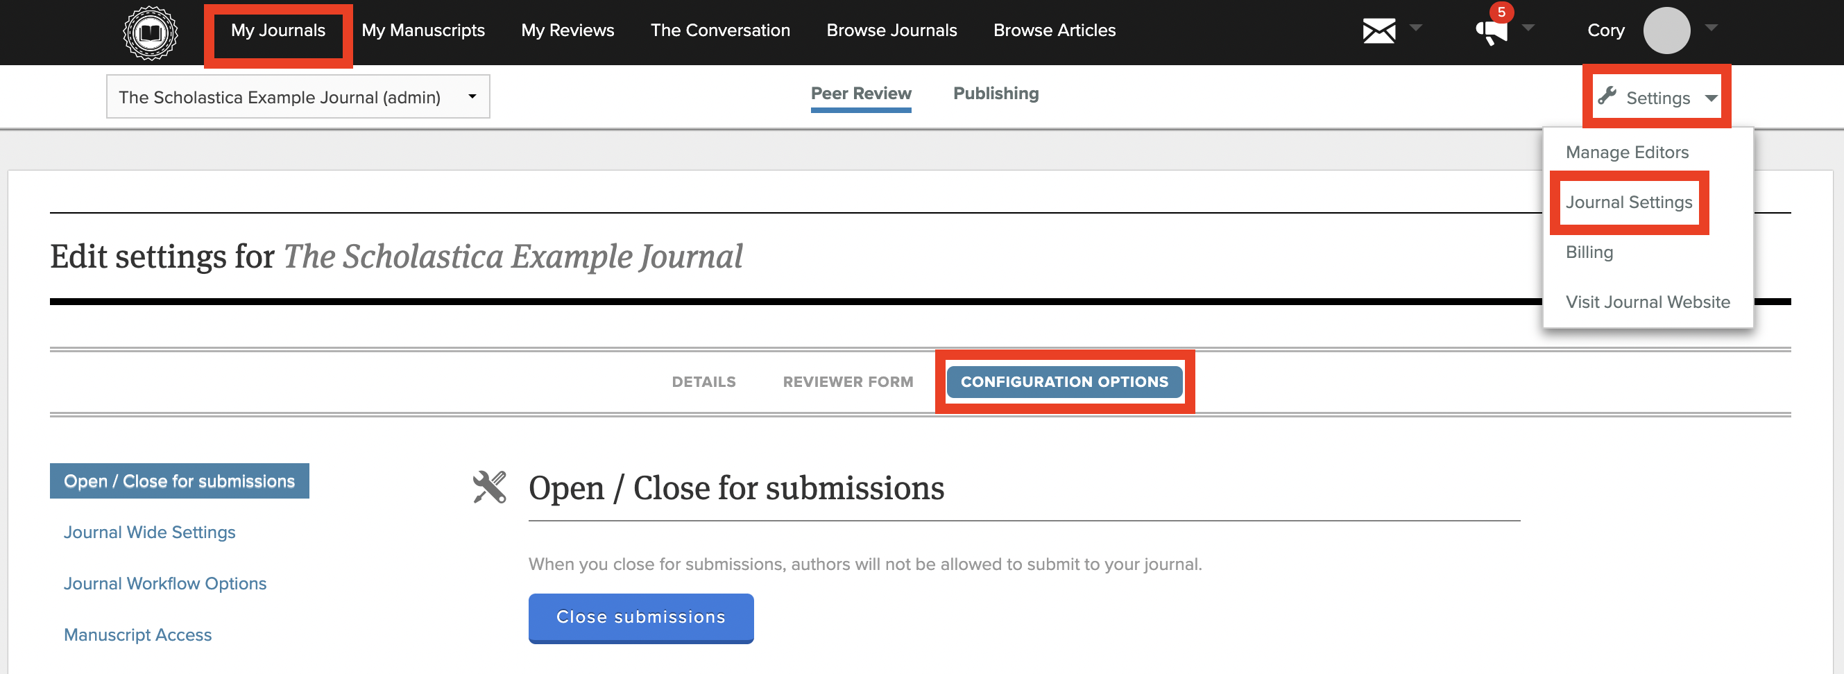
Task: Open Manuscript Access settings
Action: click(137, 635)
